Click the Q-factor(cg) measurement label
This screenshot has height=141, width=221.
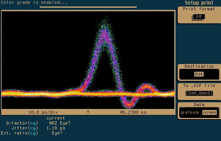(22, 123)
